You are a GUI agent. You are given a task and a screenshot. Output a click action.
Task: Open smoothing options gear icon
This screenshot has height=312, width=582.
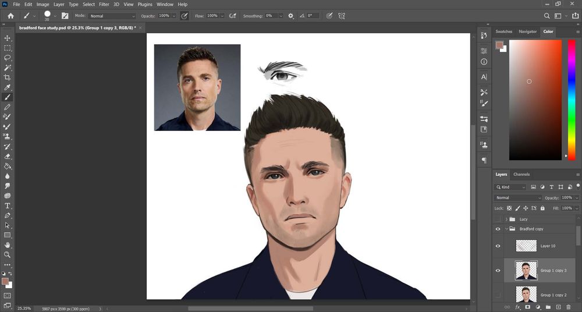click(x=291, y=16)
